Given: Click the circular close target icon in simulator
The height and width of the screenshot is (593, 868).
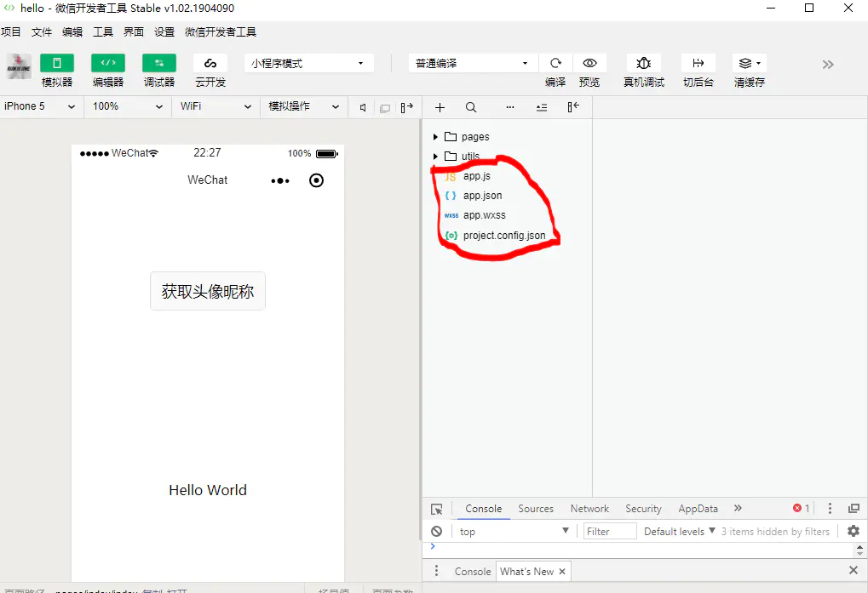Looking at the screenshot, I should (x=316, y=180).
